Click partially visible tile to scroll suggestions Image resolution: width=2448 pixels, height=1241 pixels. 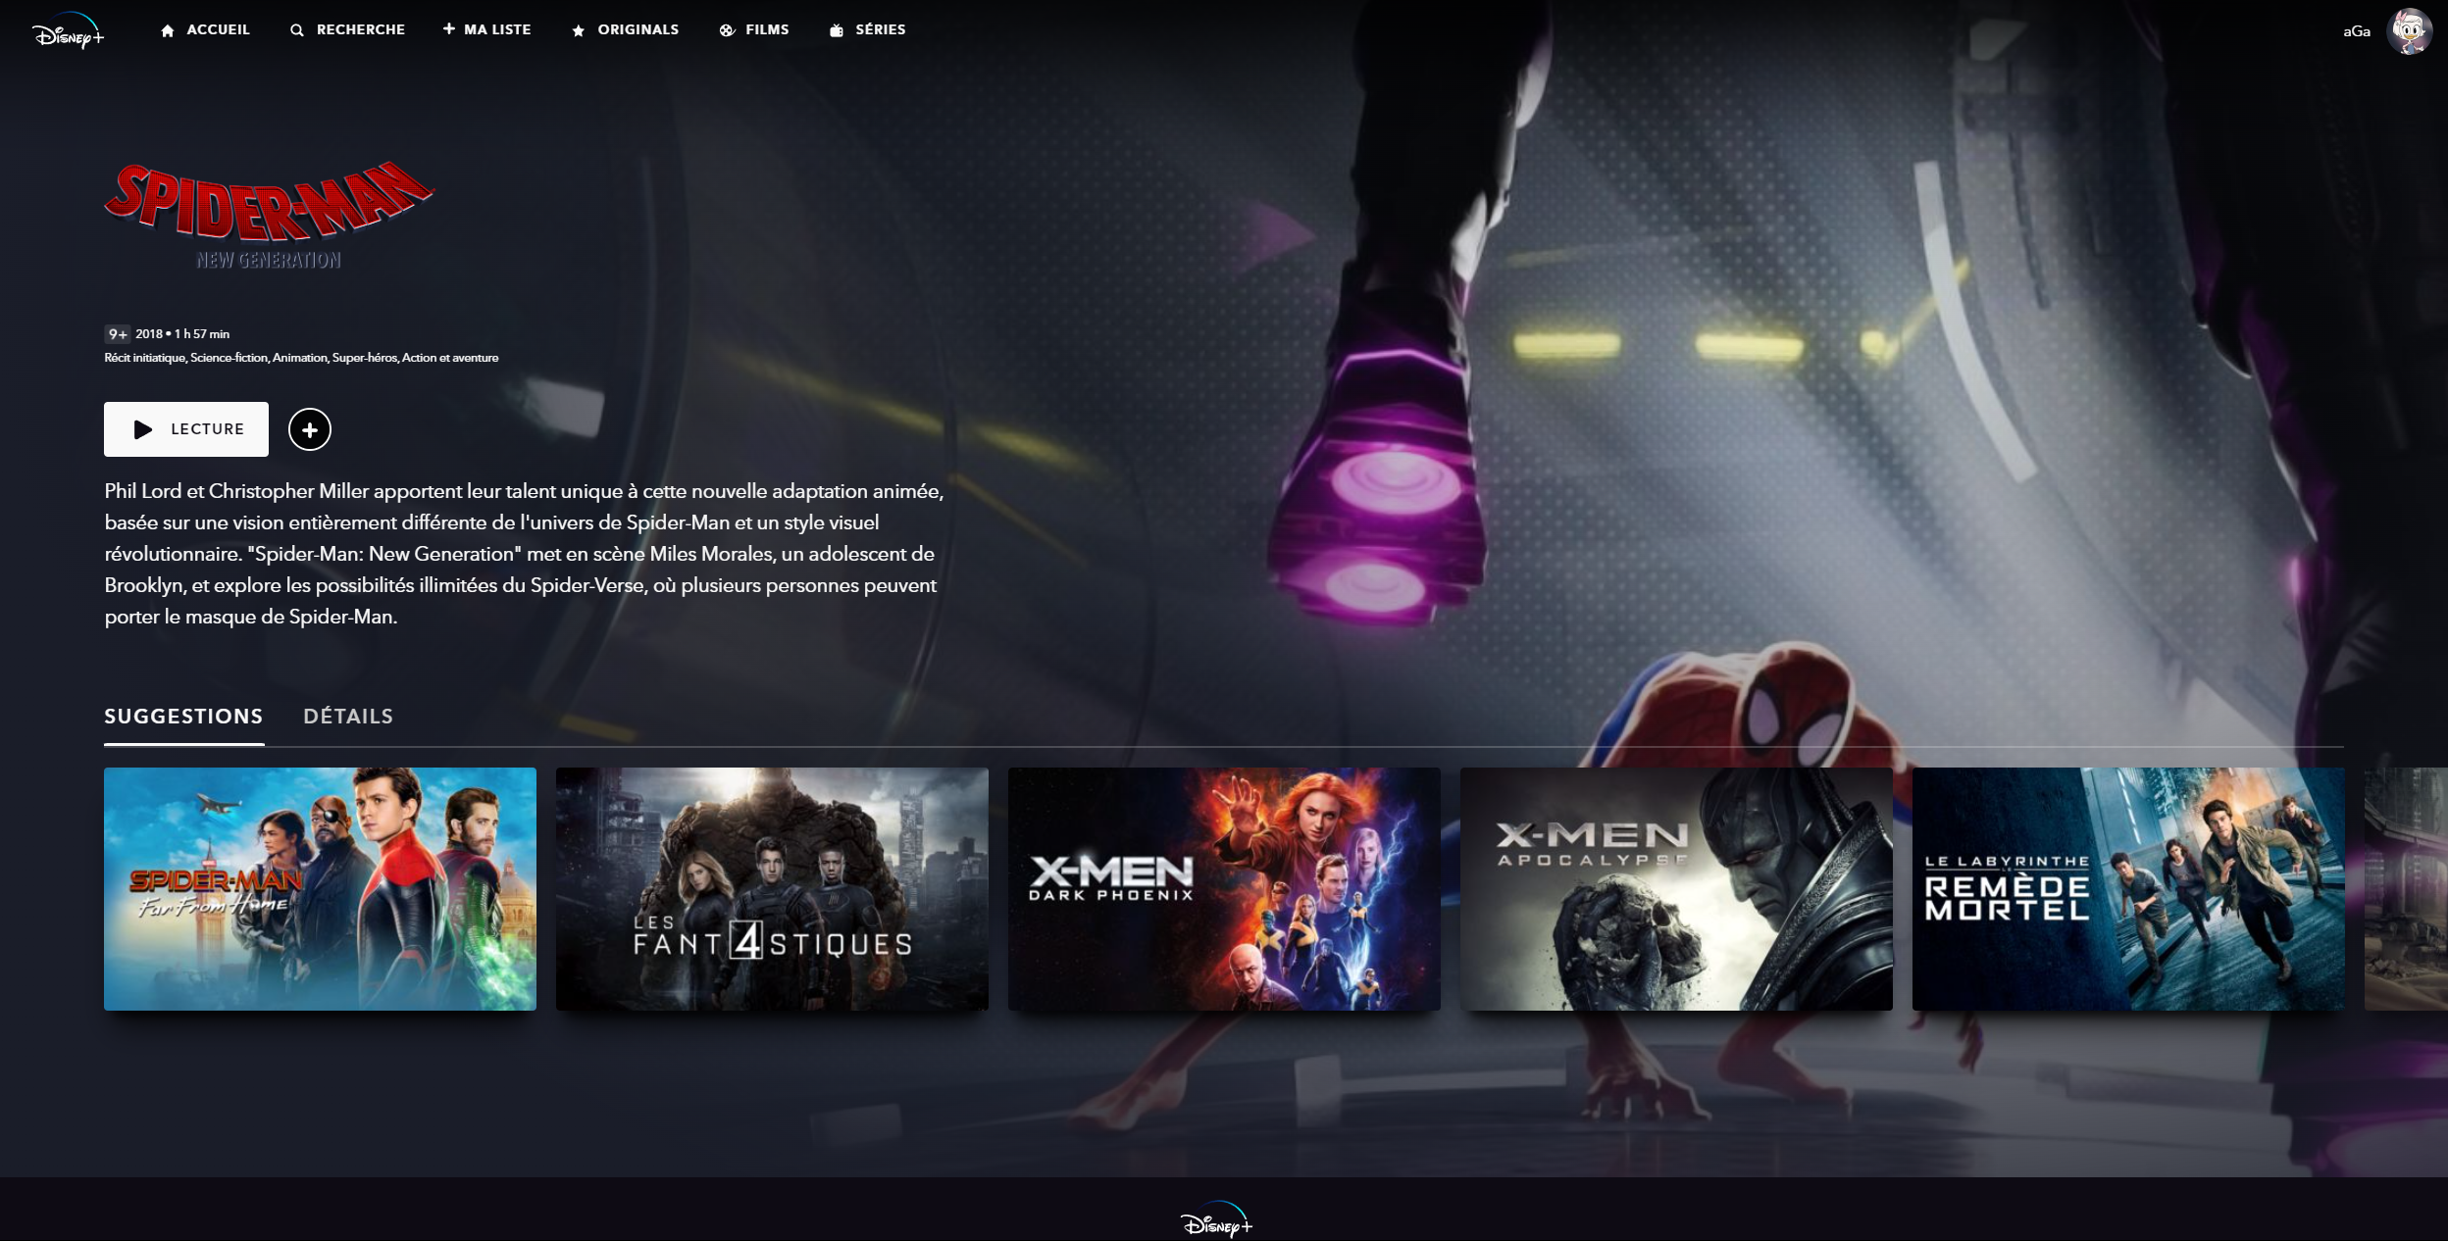click(2406, 888)
